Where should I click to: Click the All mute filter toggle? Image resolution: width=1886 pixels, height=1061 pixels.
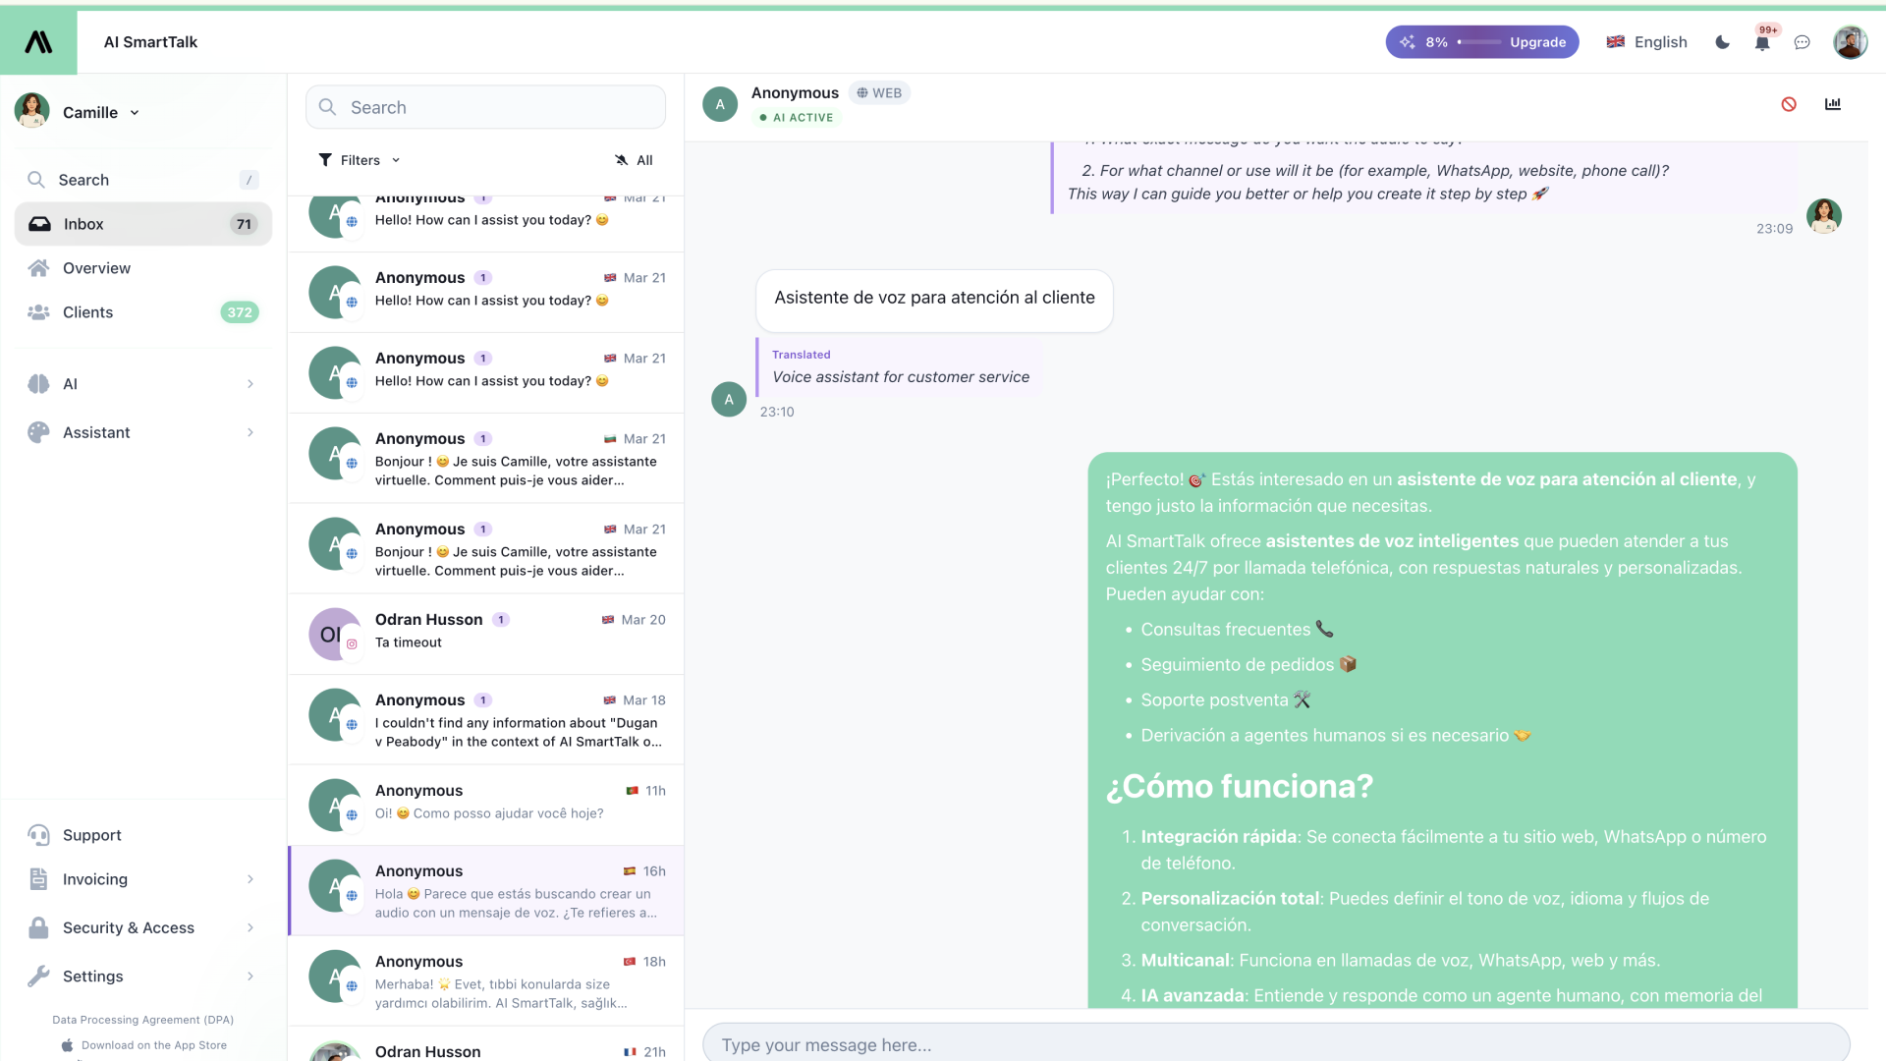tap(634, 160)
